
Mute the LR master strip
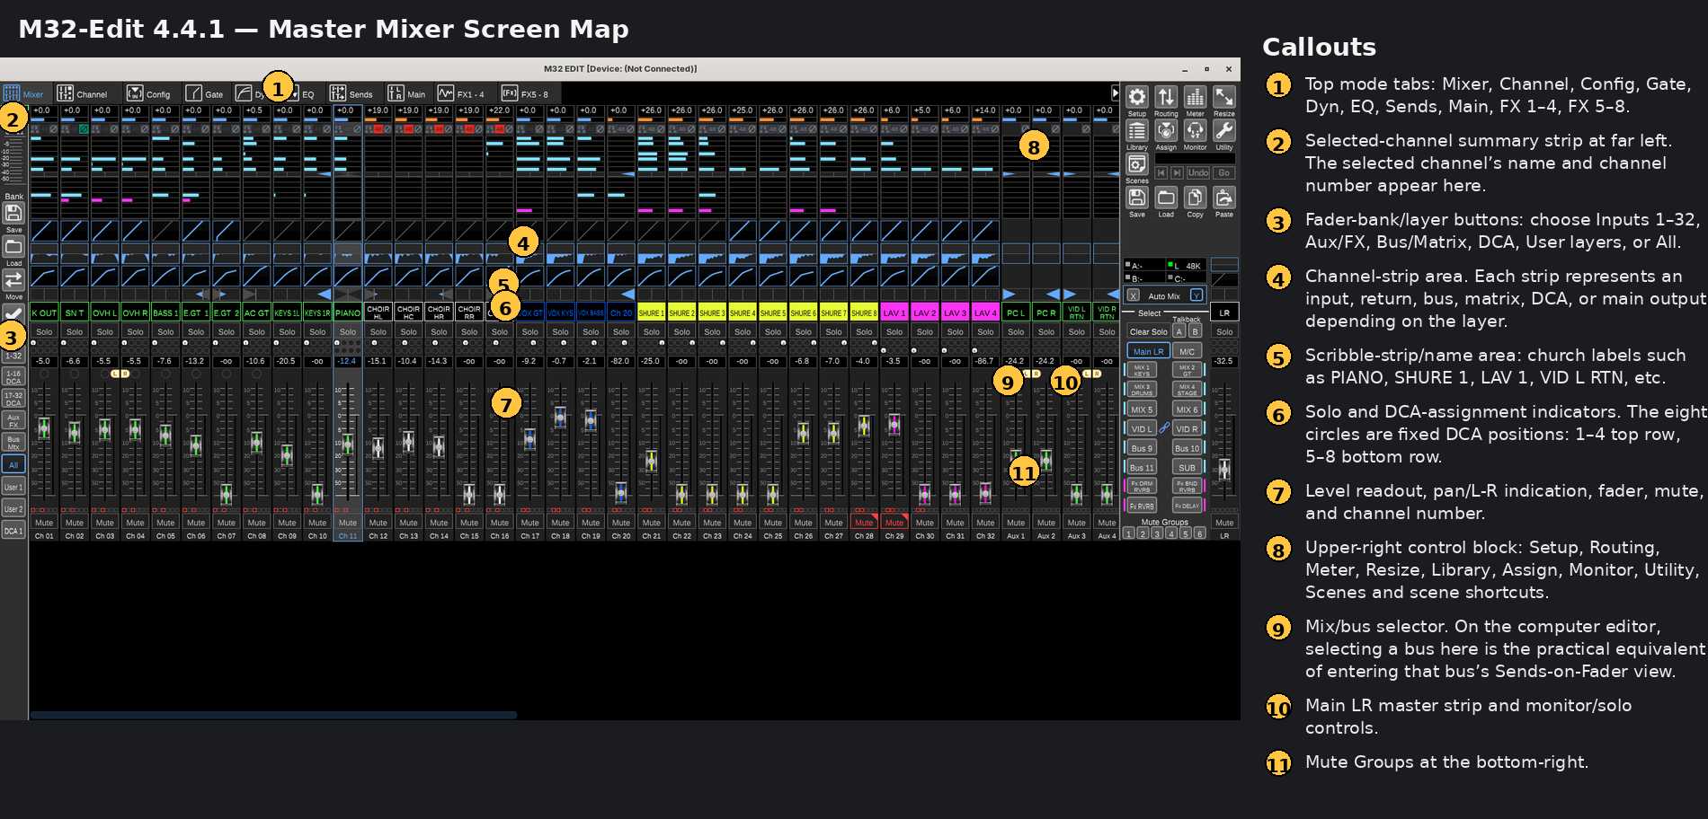pyautogui.click(x=1224, y=523)
